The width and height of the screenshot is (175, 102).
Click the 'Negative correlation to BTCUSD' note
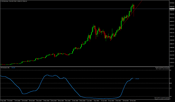[x=162, y=99]
